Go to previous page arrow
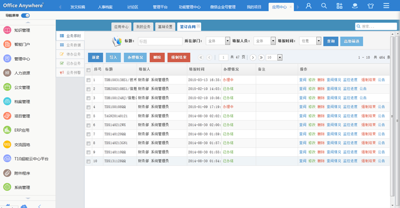 (209, 58)
